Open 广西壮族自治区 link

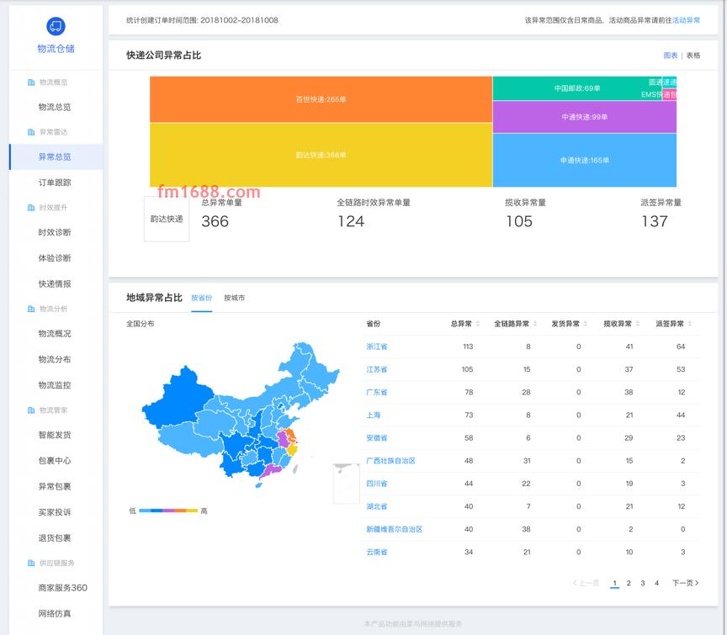click(x=391, y=461)
